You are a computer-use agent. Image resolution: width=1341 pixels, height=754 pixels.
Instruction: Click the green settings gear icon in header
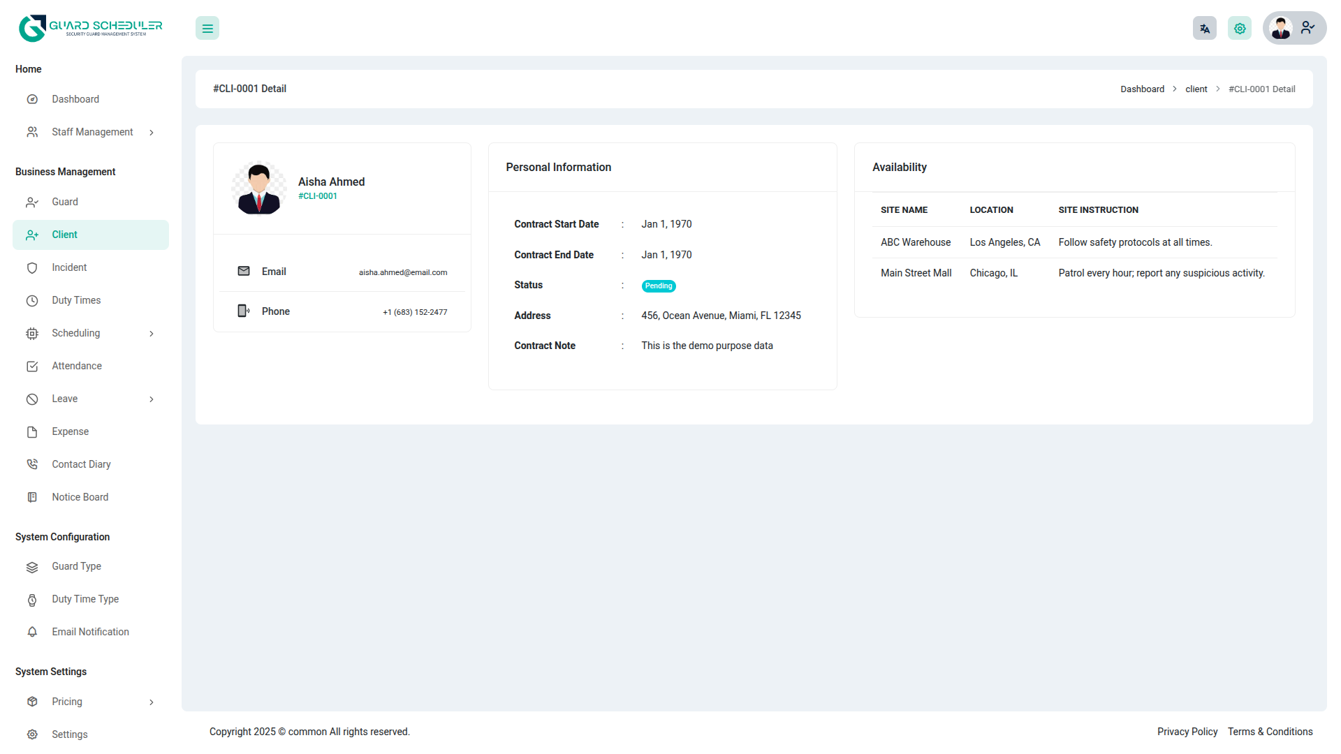(1240, 29)
